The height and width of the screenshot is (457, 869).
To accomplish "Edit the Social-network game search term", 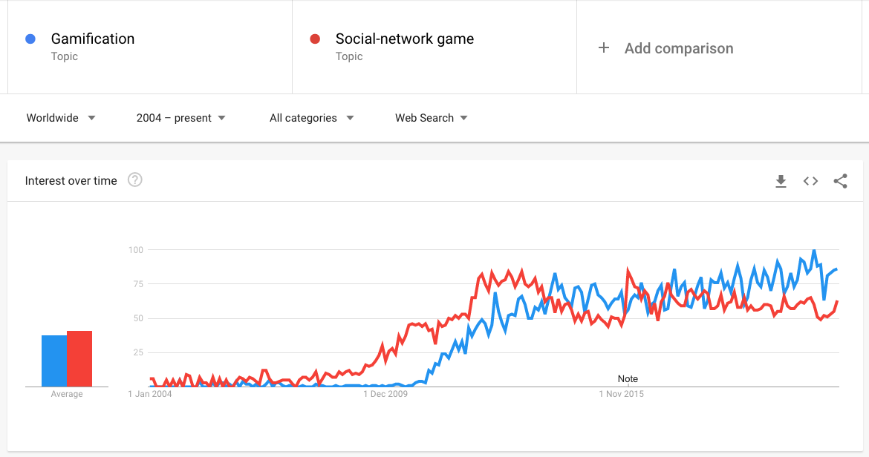I will (x=405, y=39).
